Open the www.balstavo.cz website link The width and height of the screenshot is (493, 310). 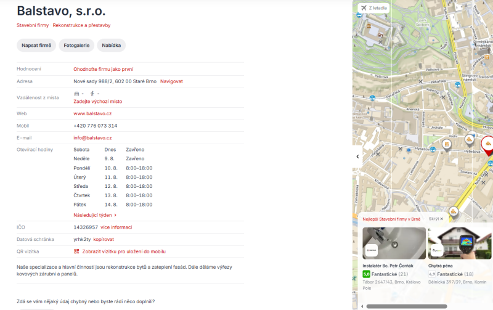(x=92, y=113)
